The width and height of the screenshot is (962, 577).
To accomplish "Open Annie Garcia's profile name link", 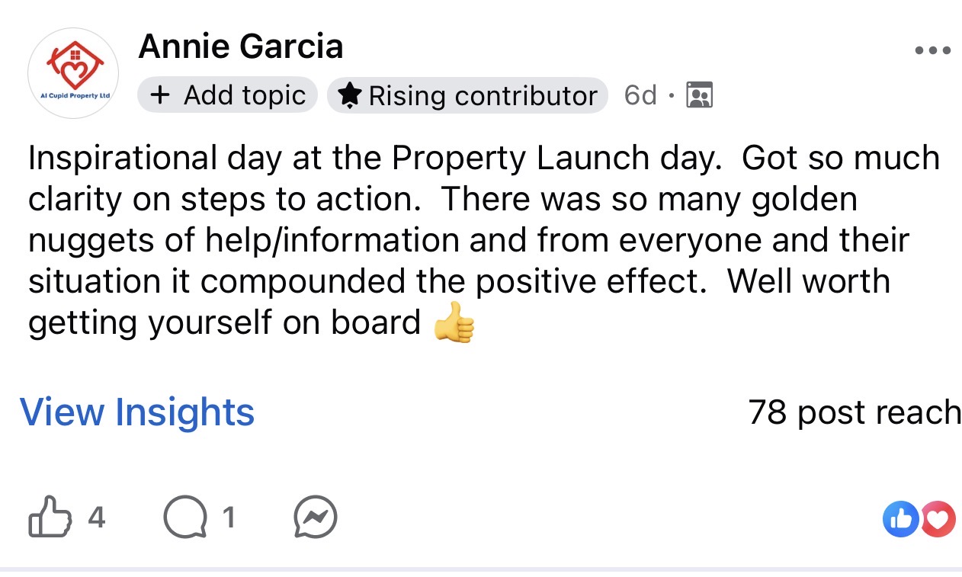I will pyautogui.click(x=241, y=47).
